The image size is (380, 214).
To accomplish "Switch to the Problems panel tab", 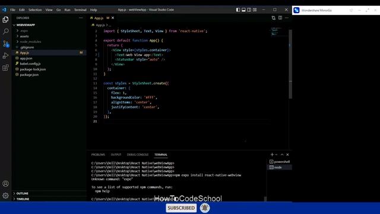I will tap(98, 155).
